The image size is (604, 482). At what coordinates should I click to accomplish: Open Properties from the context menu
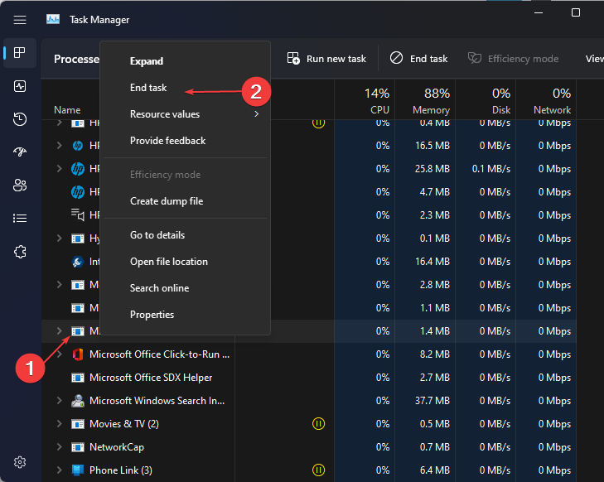186,315
